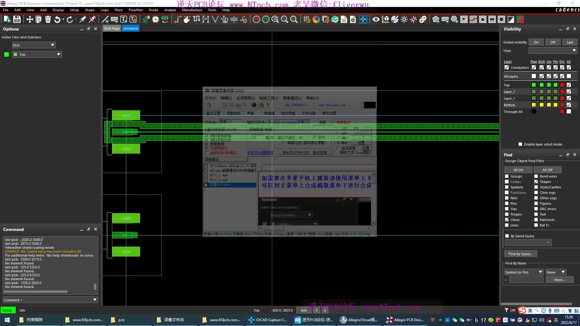Open the Top subclass dropdown
The image size is (580, 326).
pyautogui.click(x=59, y=54)
